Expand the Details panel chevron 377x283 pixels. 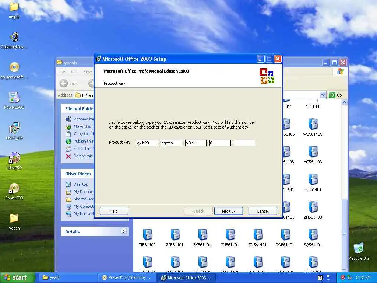click(x=124, y=231)
